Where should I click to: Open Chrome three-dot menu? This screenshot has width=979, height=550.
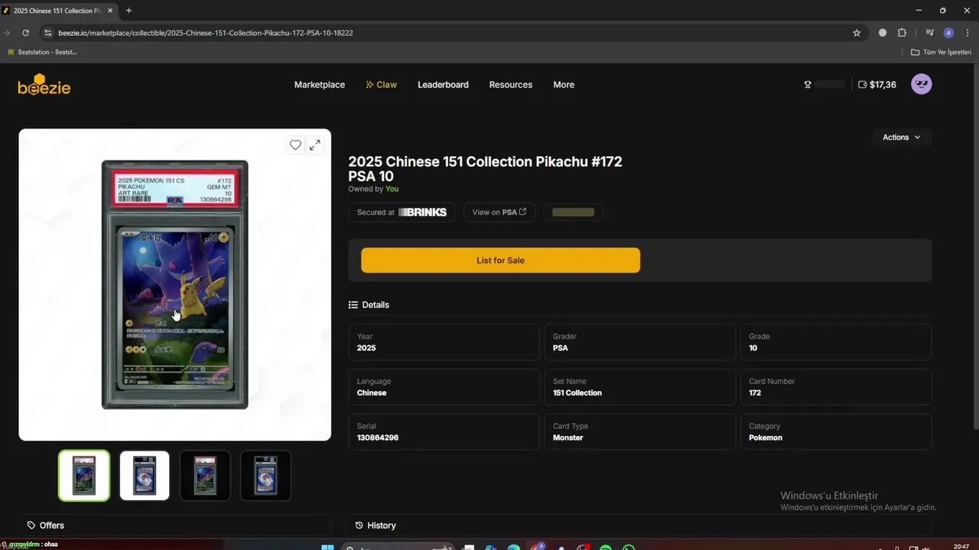968,33
